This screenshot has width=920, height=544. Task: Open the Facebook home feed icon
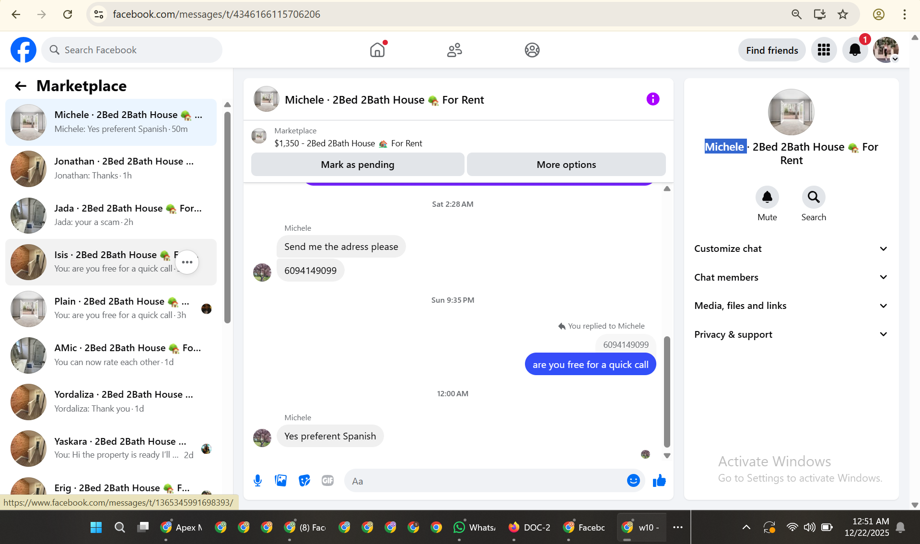pos(378,50)
